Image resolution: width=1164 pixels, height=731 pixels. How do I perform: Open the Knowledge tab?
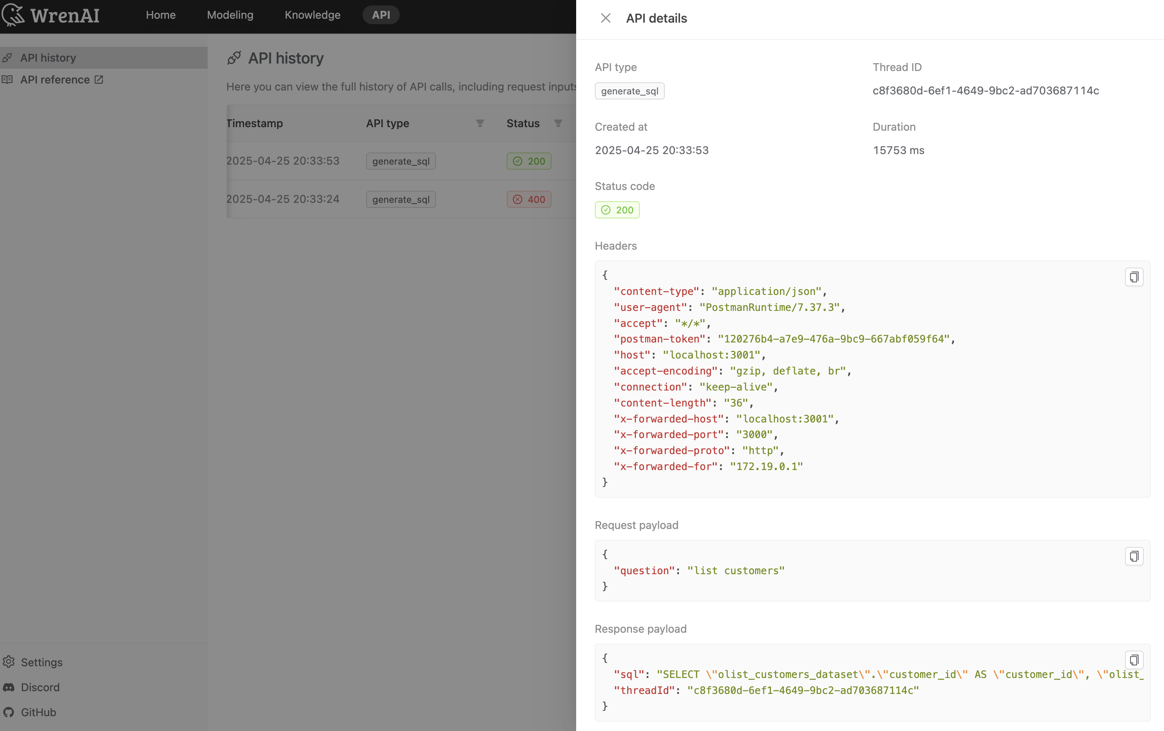coord(312,15)
